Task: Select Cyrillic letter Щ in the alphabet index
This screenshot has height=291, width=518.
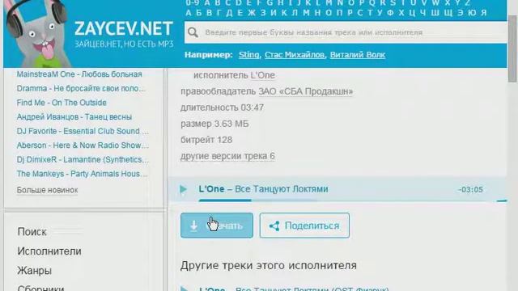Action: click(448, 13)
